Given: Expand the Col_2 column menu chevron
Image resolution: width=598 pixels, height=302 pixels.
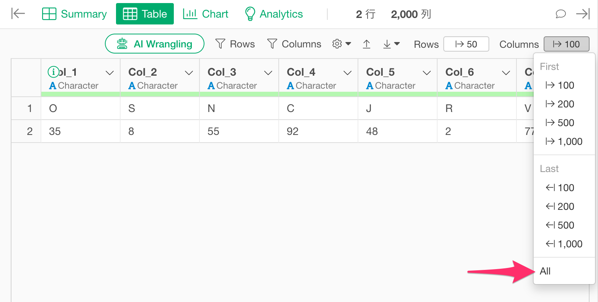Looking at the screenshot, I should tap(189, 73).
